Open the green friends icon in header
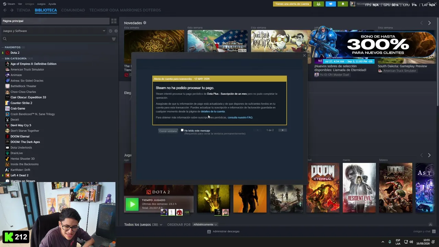The height and width of the screenshot is (247, 439). tap(318, 4)
